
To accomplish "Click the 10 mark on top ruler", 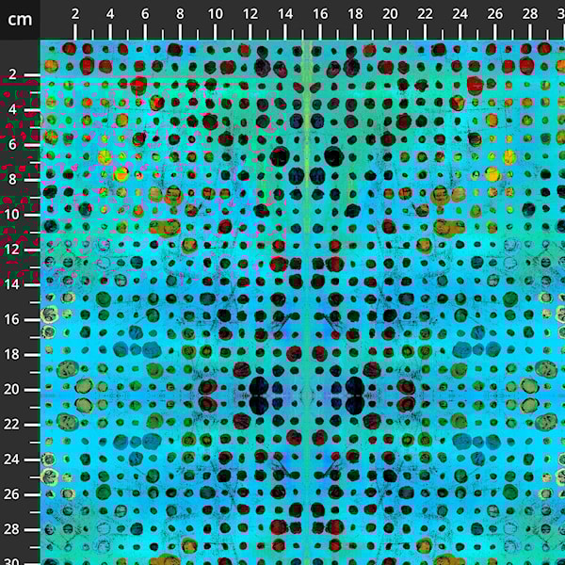I will [215, 14].
